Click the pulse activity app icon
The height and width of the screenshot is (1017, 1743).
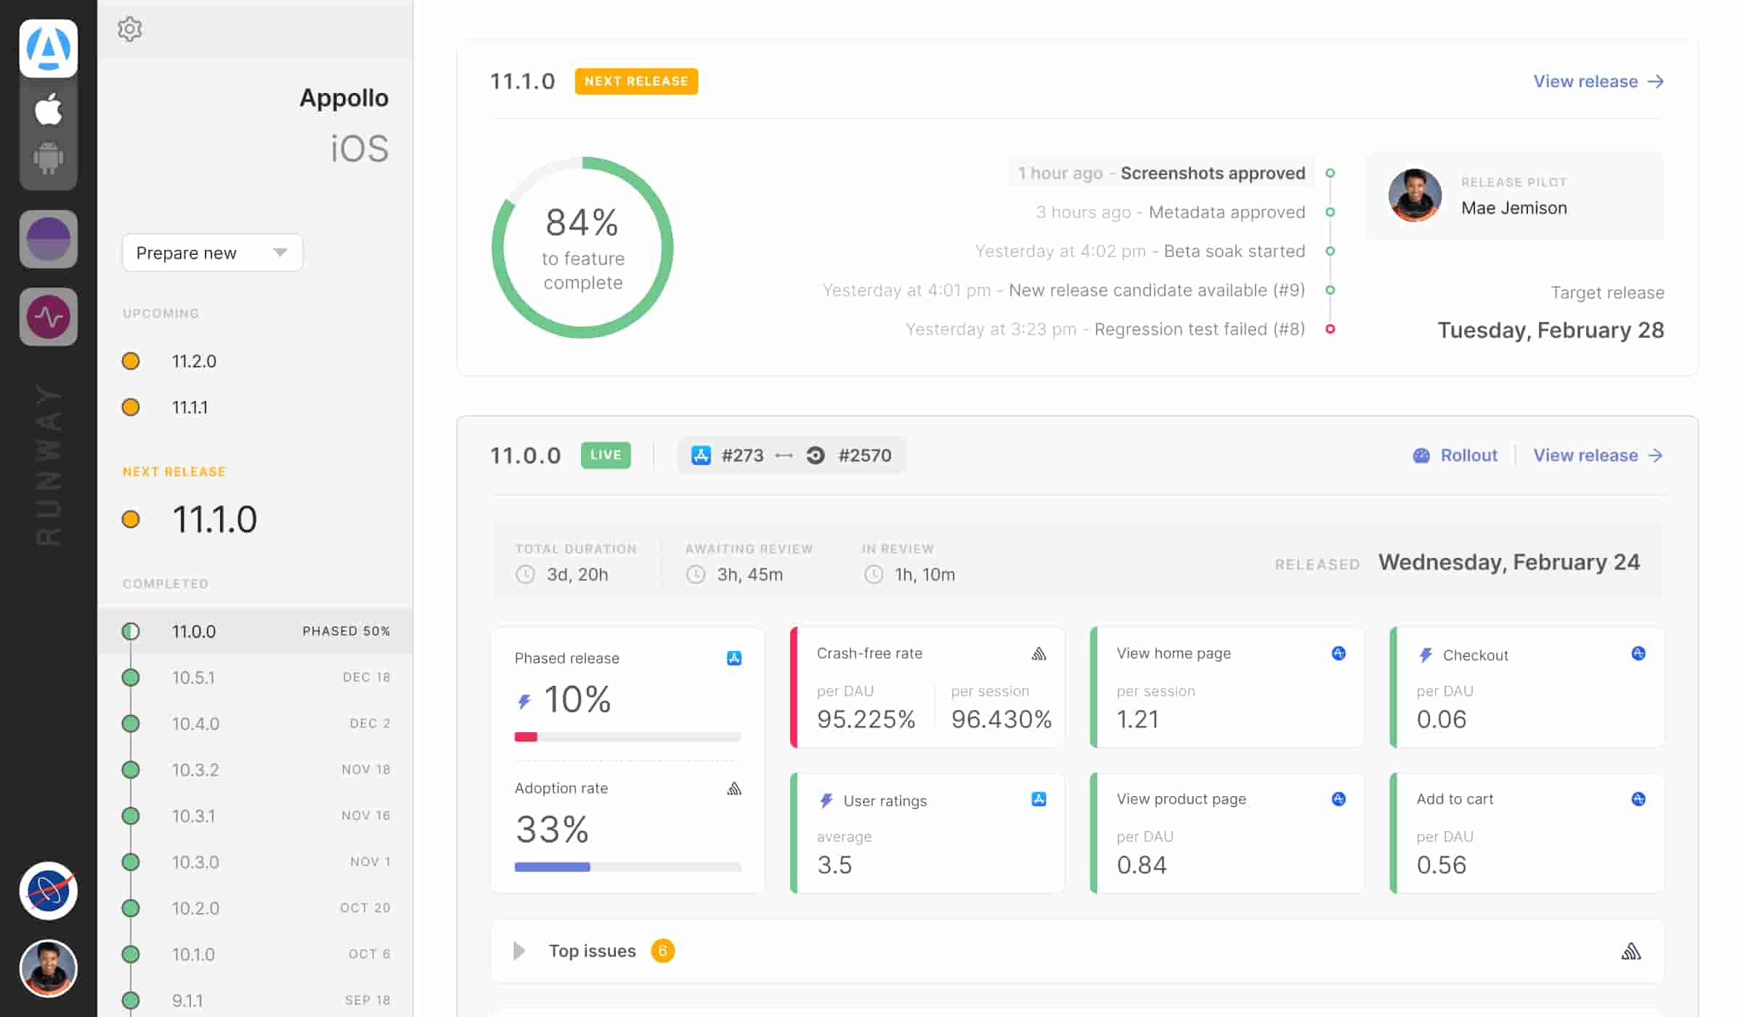click(x=48, y=317)
